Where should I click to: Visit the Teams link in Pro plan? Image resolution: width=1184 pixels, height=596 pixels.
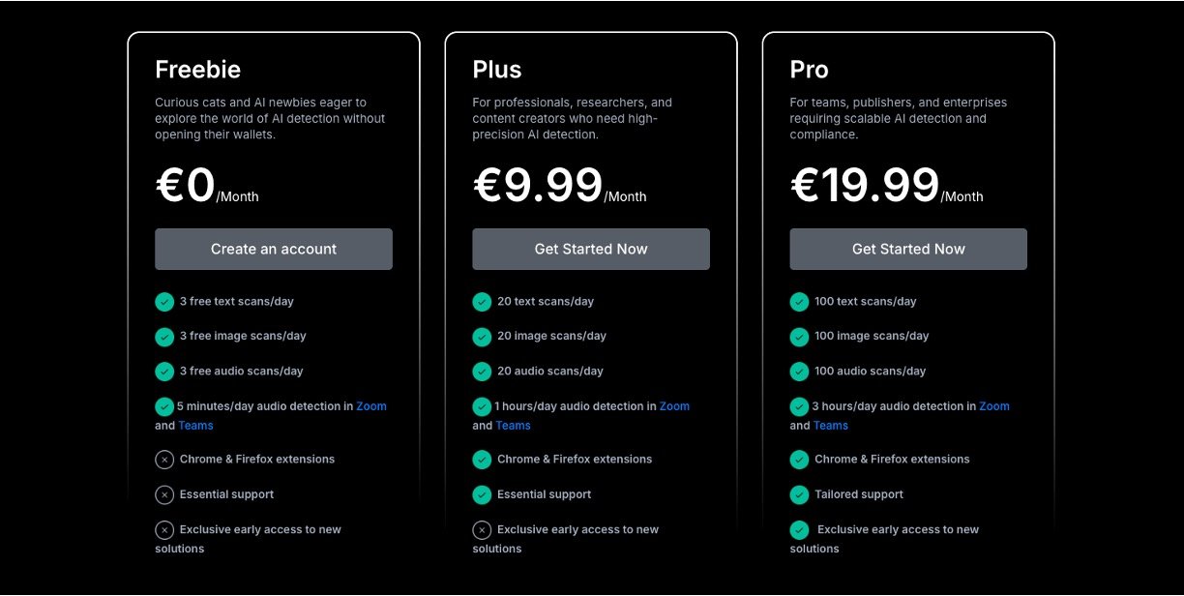click(x=830, y=426)
